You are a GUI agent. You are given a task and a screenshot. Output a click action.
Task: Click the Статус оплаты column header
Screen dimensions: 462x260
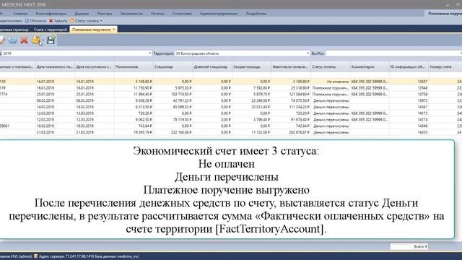tap(331, 67)
